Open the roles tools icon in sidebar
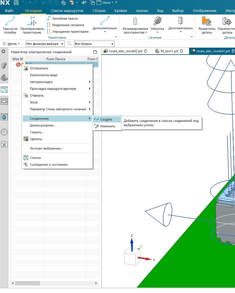Image resolution: width=235 pixels, height=293 pixels. (x=4, y=144)
